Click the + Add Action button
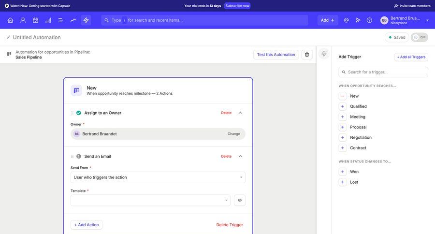The image size is (435, 234). click(87, 225)
